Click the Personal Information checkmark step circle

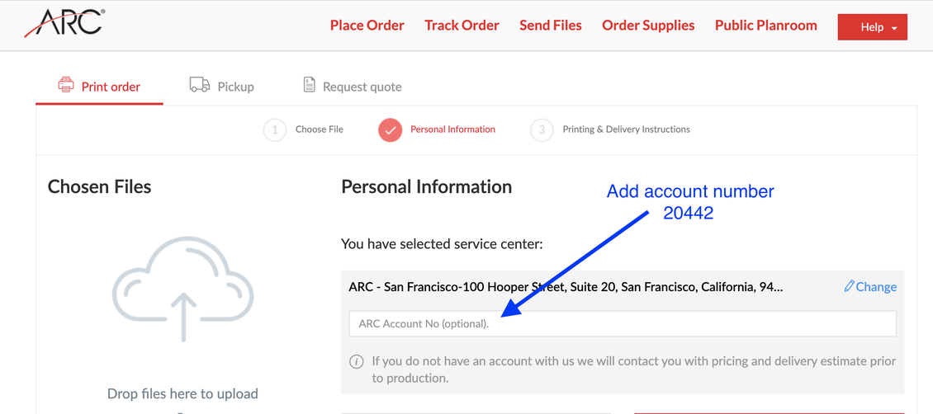point(391,129)
